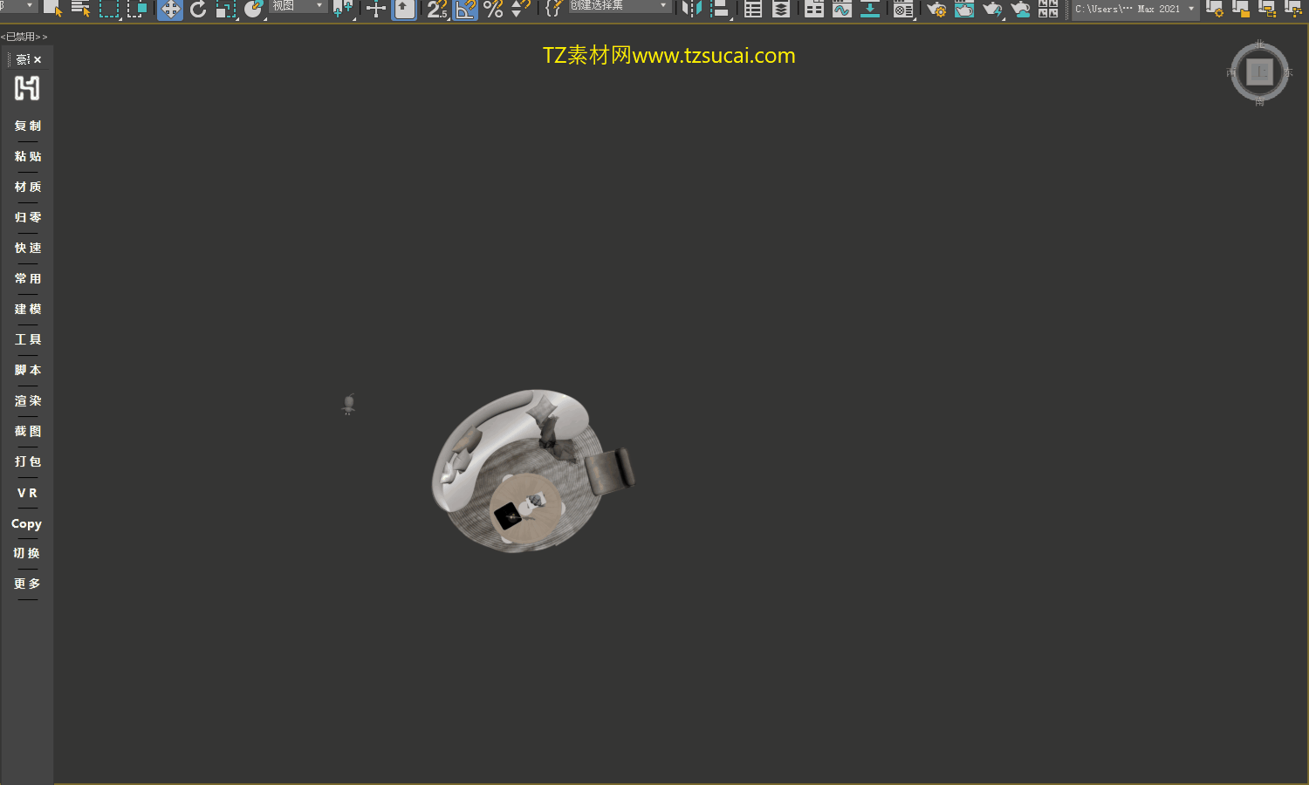This screenshot has height=785, width=1309.
Task: Toggle the Scene Explorer icon
Action: tap(753, 9)
